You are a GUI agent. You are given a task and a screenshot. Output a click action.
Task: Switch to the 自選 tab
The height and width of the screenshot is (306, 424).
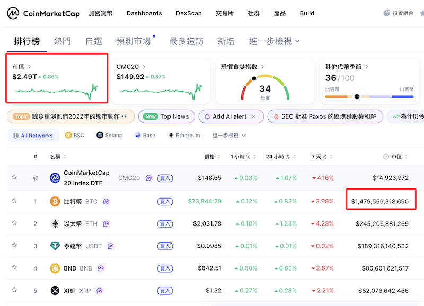click(x=94, y=41)
